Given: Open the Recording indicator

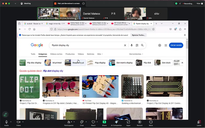Looking at the screenshot, I should pyautogui.click(x=188, y=4).
